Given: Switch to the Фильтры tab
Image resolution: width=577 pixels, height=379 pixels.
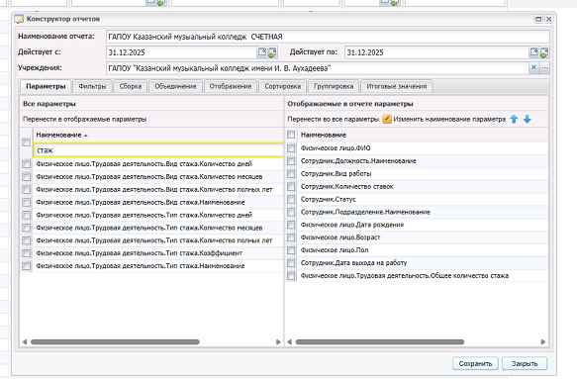Looking at the screenshot, I should click(92, 86).
